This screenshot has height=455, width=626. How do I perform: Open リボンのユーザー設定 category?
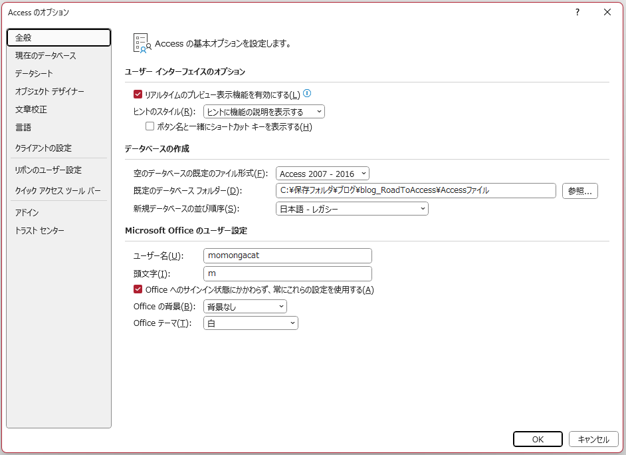pos(49,170)
